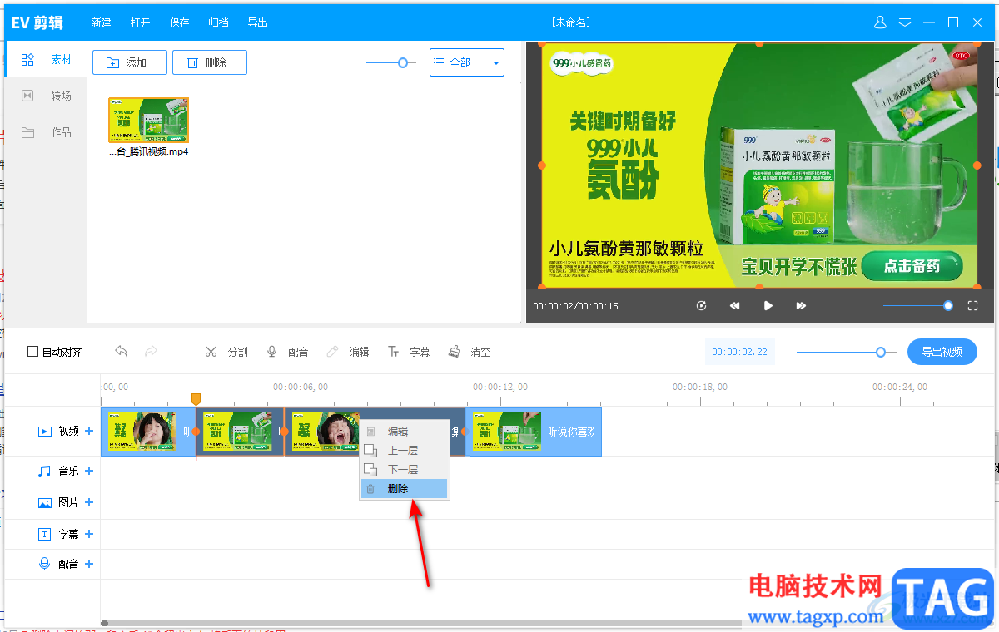Click the orange playhead marker

196,399
